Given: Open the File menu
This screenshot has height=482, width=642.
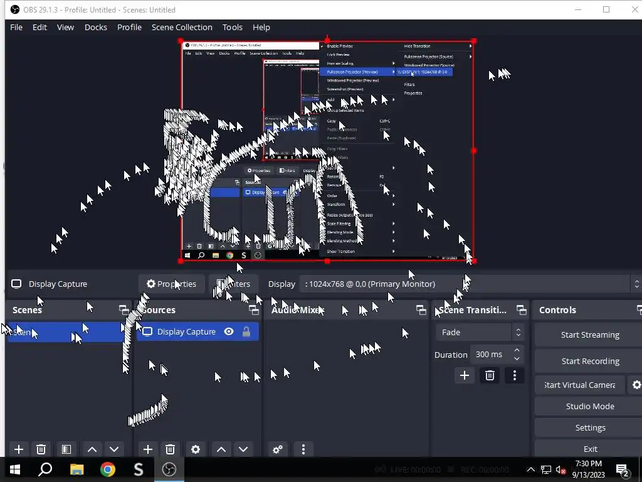Looking at the screenshot, I should click(x=16, y=27).
